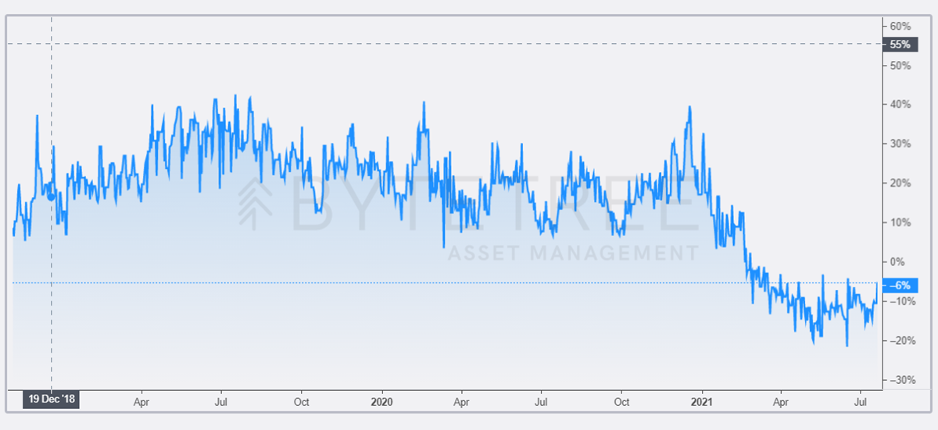The image size is (938, 430).
Task: Click the data point on the dashed crosshair line
Action: 52,197
